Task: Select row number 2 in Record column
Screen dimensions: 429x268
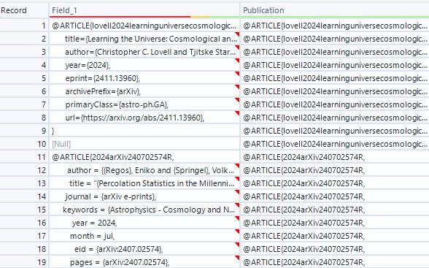Action: tap(24, 39)
